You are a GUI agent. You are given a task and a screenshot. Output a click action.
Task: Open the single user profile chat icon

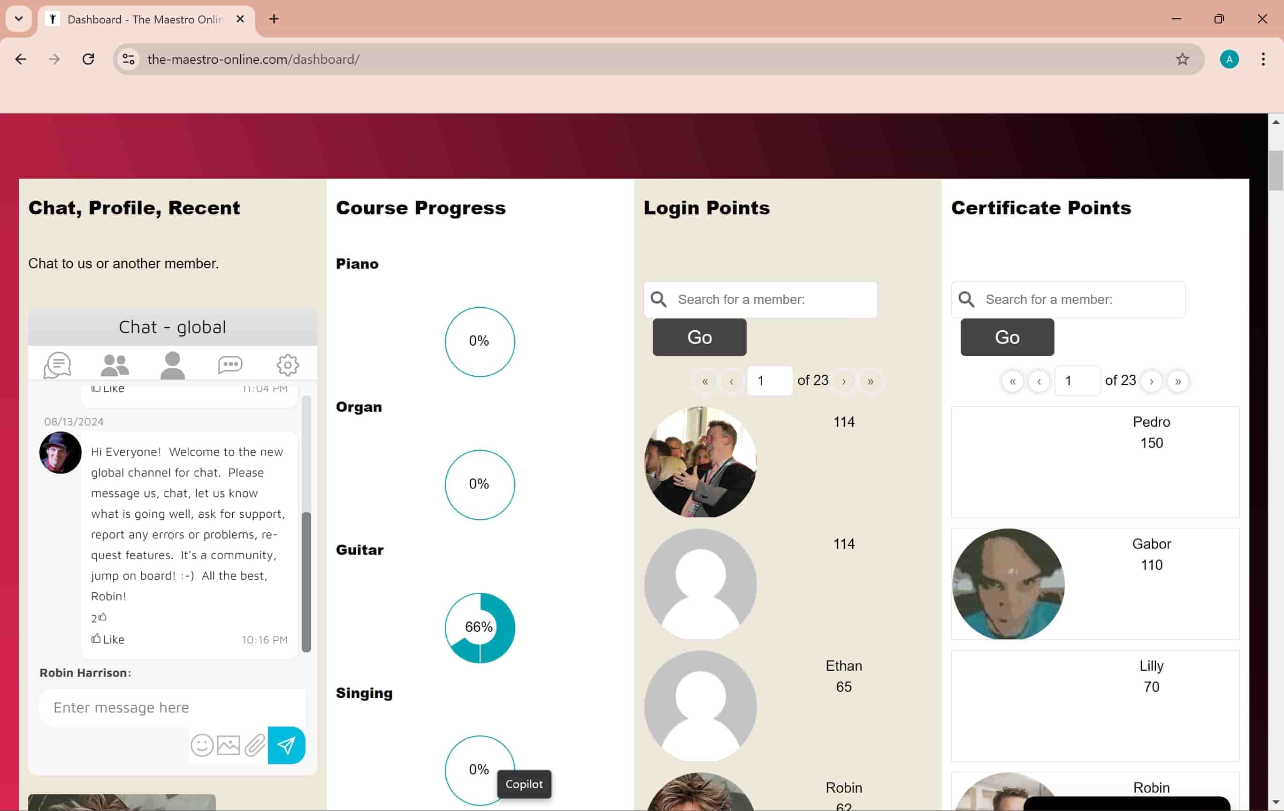(x=172, y=365)
